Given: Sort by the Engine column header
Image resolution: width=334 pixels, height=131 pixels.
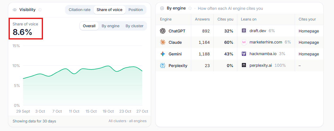Looking at the screenshot, I should coord(166,19).
